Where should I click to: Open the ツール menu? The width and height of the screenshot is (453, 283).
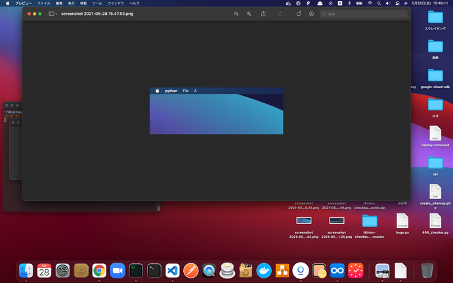pos(97,3)
